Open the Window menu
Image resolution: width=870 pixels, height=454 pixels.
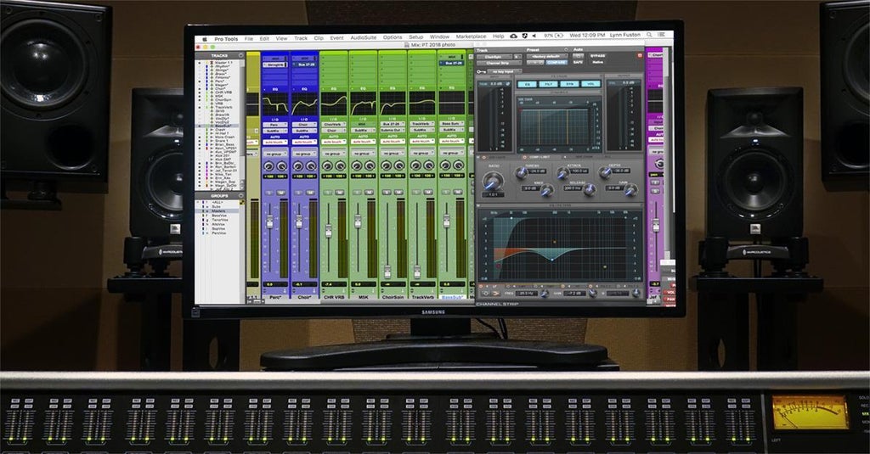pyautogui.click(x=439, y=37)
